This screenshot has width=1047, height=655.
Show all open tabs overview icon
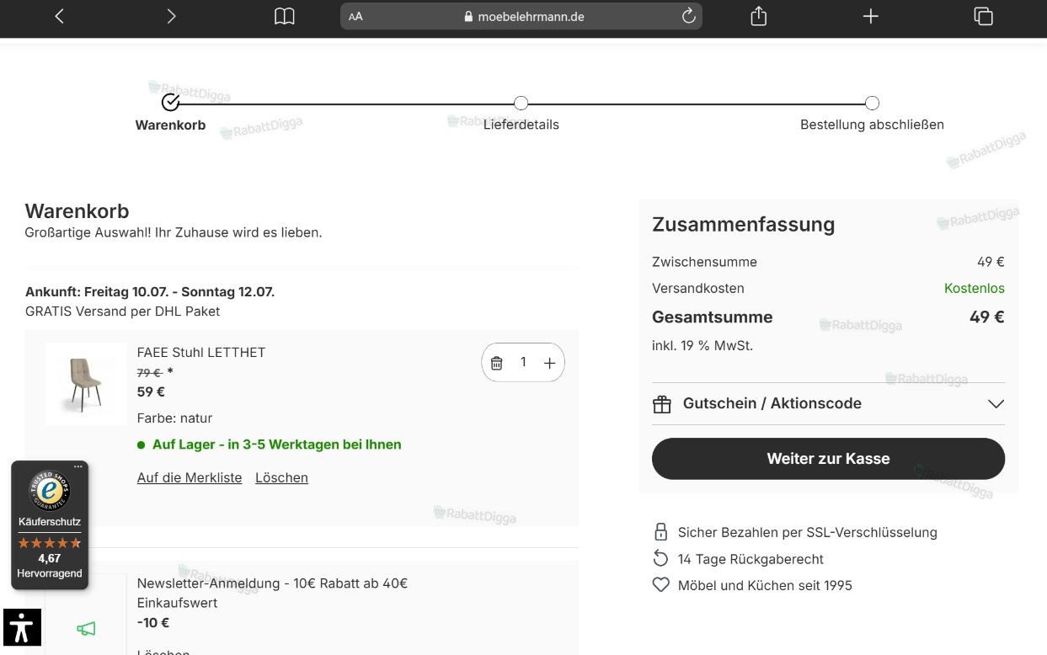[x=983, y=16]
